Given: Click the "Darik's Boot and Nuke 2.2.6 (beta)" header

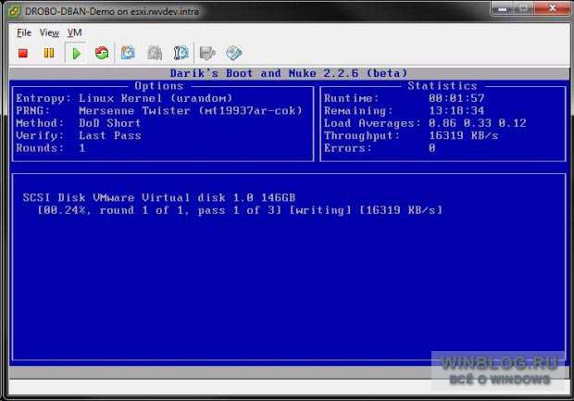Looking at the screenshot, I should point(289,73).
